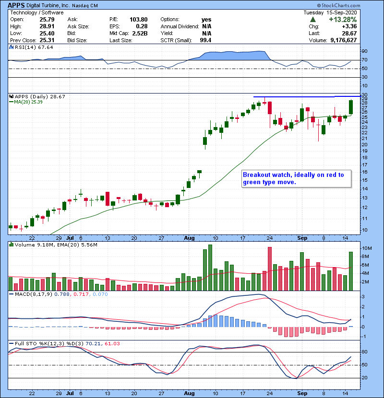Click the date Tuesday 15-Sep-2020

click(330, 12)
